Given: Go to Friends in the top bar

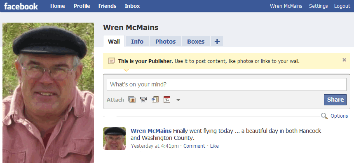Looking at the screenshot, I should point(107,6).
